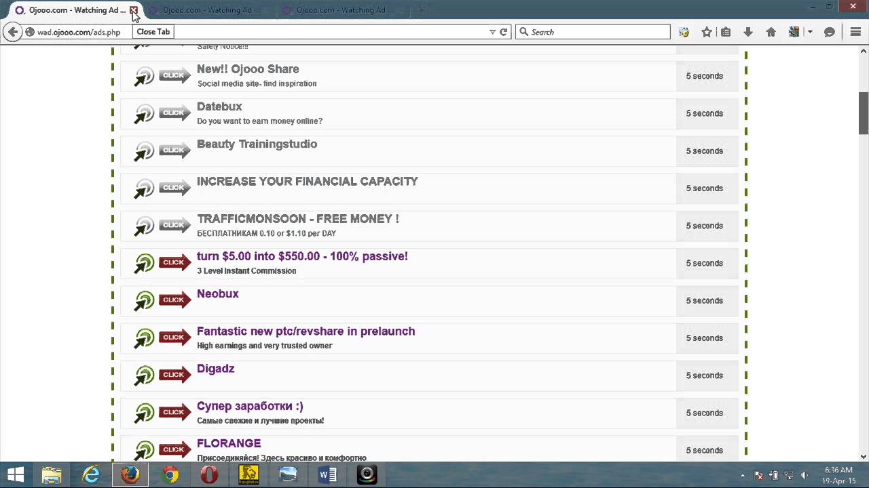Click 'High earnings and very trusted owner' text
This screenshot has width=869, height=488.
(x=264, y=346)
